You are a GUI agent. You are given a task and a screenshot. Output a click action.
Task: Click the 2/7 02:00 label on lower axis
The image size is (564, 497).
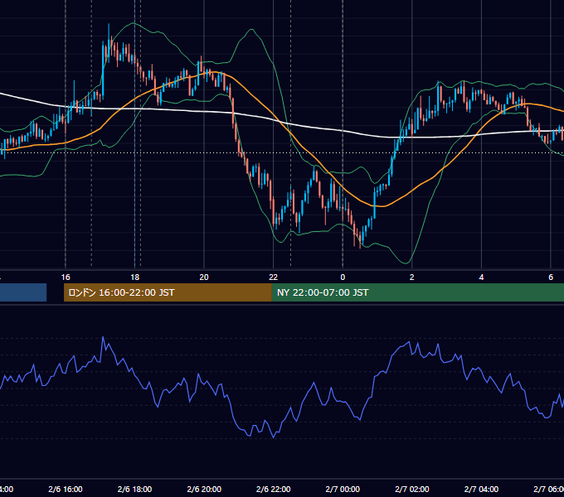click(x=412, y=489)
